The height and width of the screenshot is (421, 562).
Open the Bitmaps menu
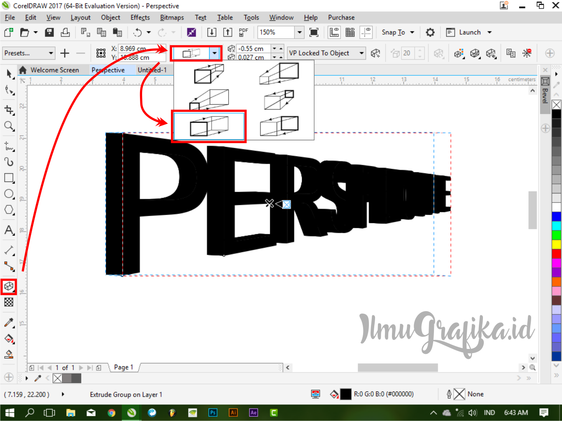(x=172, y=17)
